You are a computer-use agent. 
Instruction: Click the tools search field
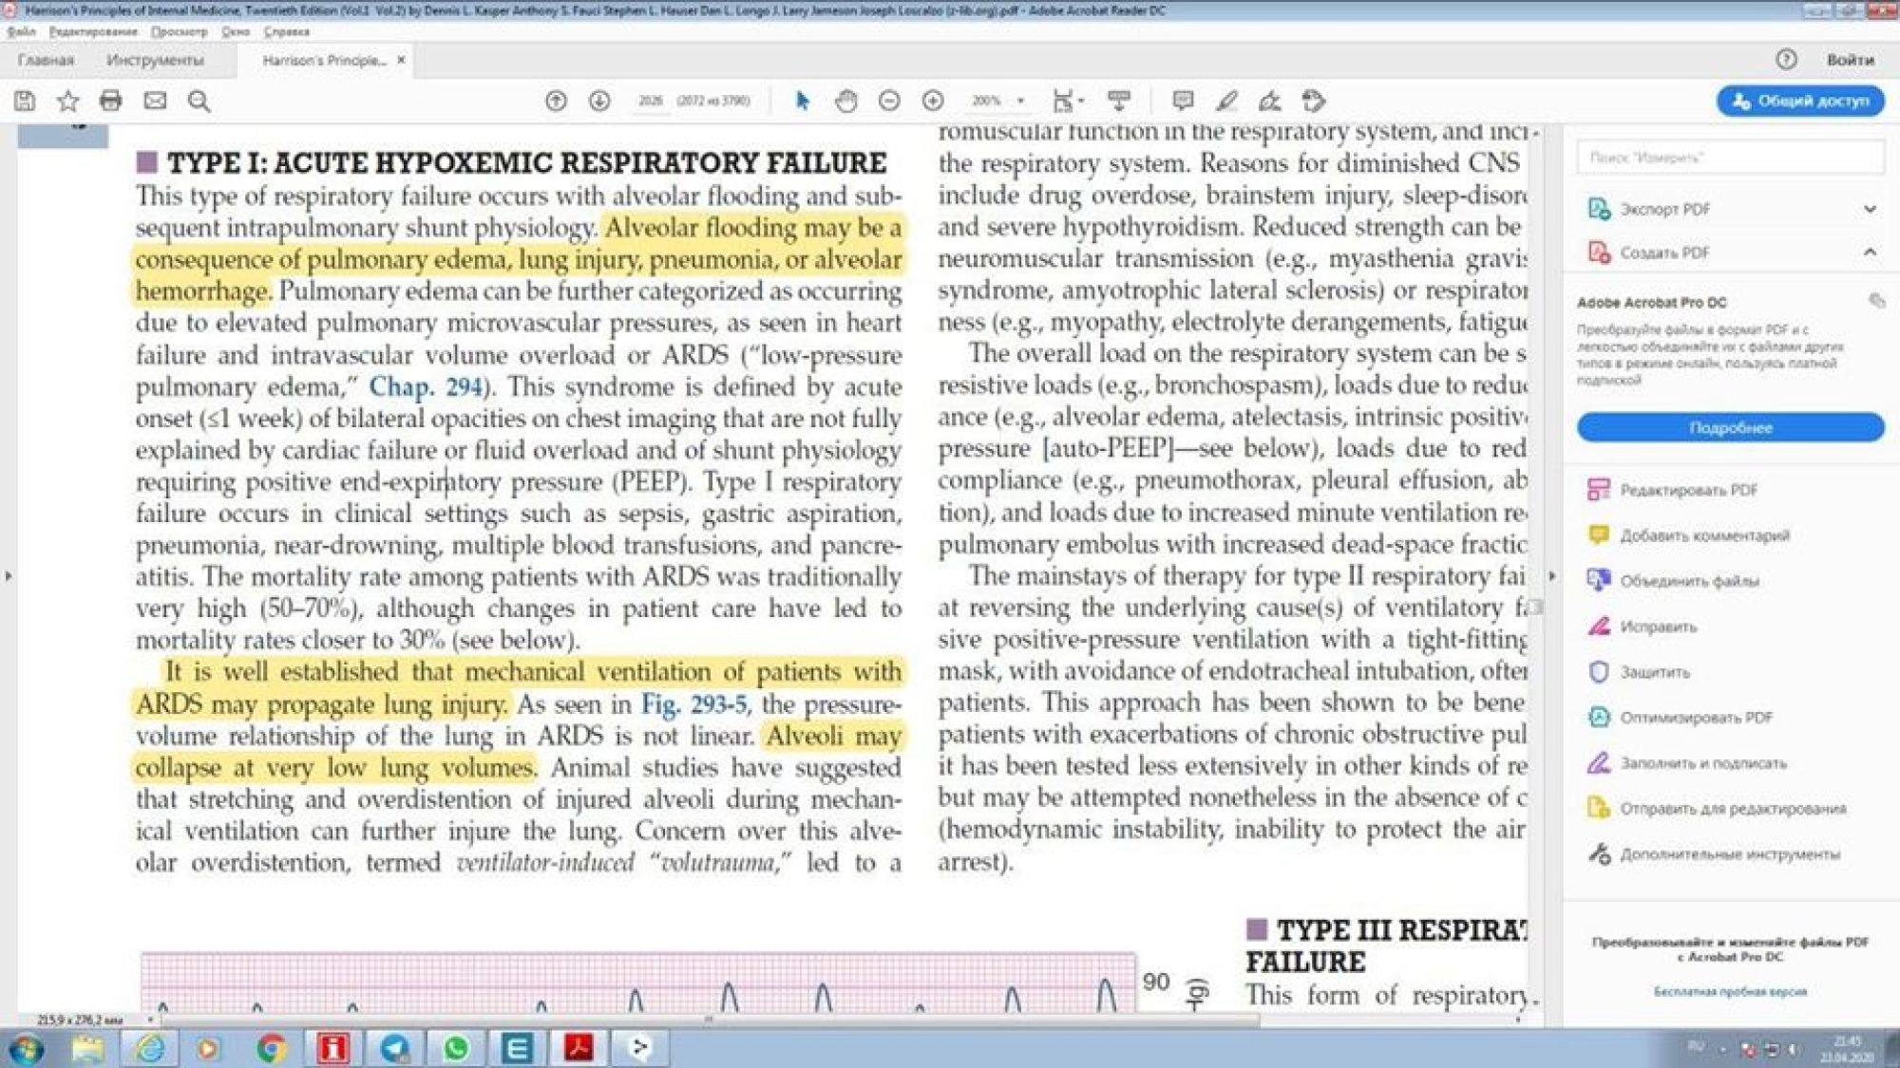tap(1730, 158)
